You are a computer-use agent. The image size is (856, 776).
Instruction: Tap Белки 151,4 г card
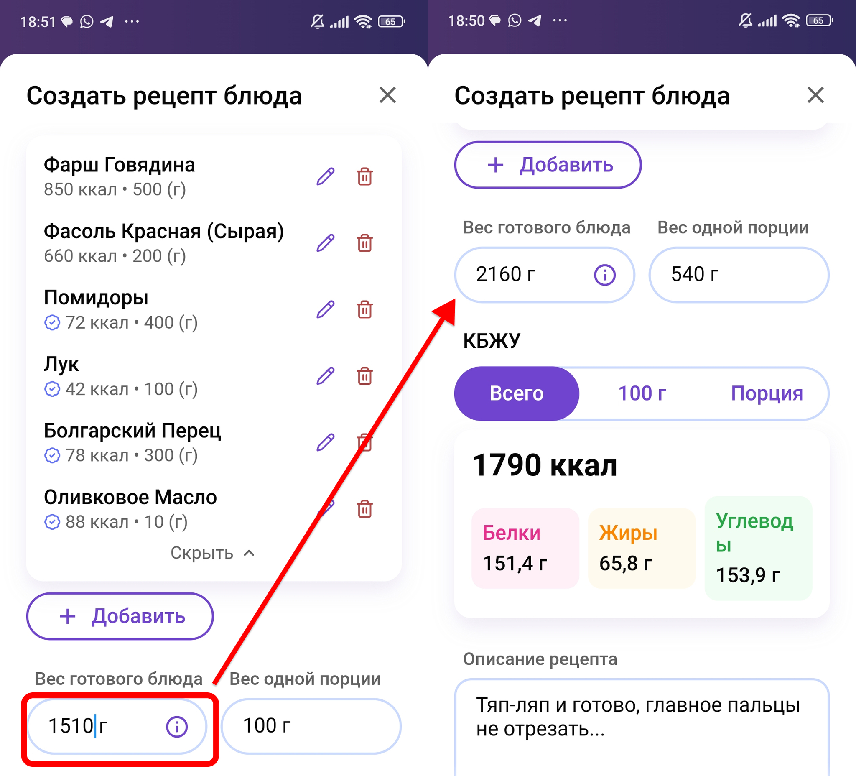(x=525, y=548)
